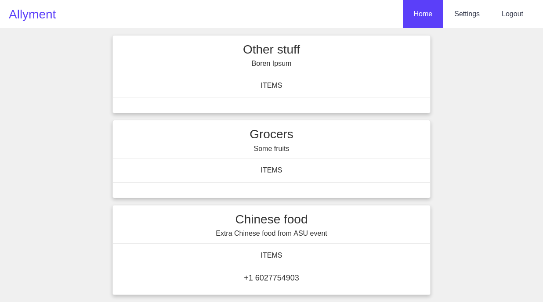Viewport: 543px width, 302px height.
Task: Click the Boren Ipsum description
Action: click(271, 64)
